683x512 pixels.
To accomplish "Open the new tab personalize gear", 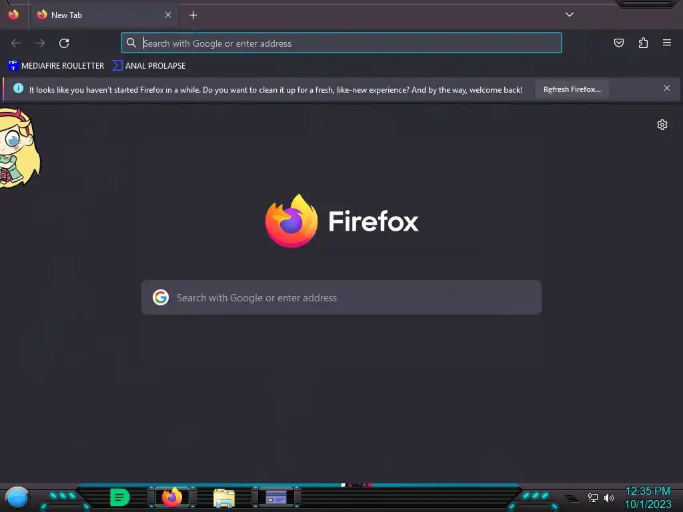I will 662,125.
